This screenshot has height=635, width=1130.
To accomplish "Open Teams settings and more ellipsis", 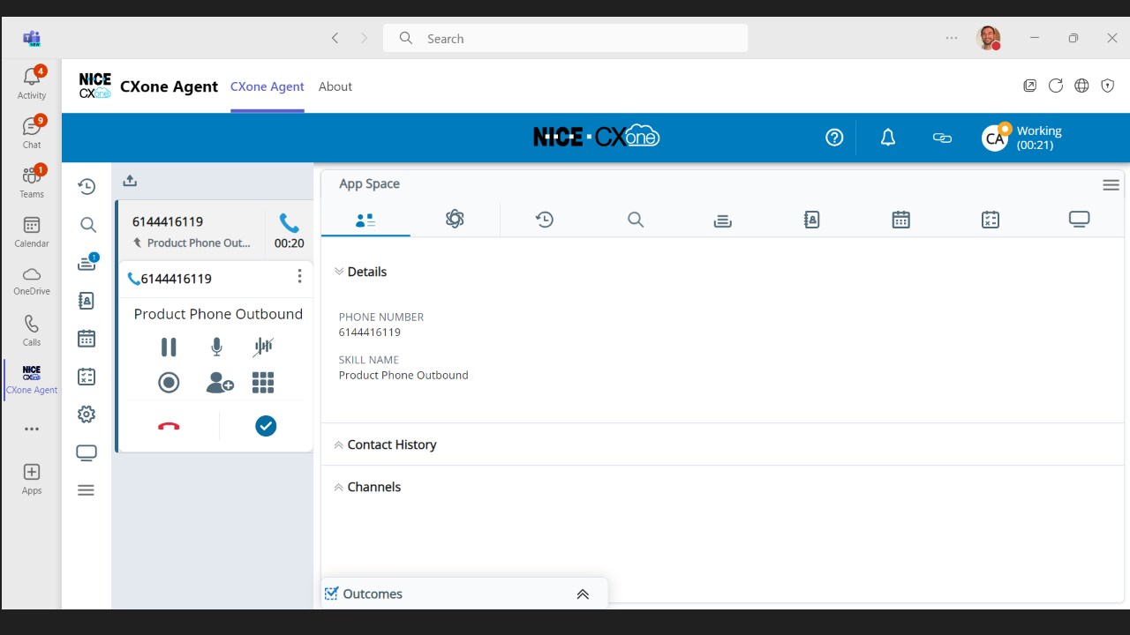I will [952, 38].
